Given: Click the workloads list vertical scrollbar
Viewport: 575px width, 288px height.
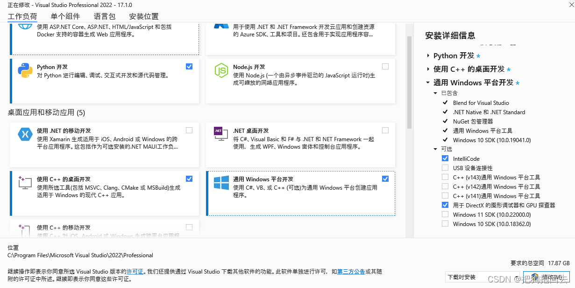Looking at the screenshot, I should [409, 82].
